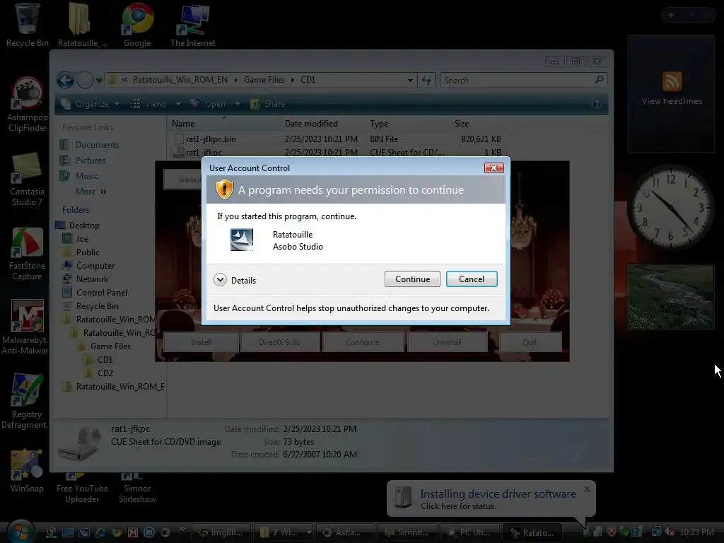724x543 pixels.
Task: Click Ratatouille_Win_ROM_EN in address breadcrumb
Action: click(180, 80)
